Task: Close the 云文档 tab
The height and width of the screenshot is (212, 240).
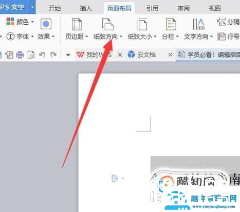Action: click(170, 55)
